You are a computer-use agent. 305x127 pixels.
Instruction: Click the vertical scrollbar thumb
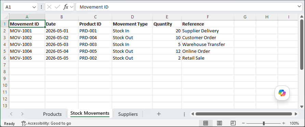pos(302,44)
